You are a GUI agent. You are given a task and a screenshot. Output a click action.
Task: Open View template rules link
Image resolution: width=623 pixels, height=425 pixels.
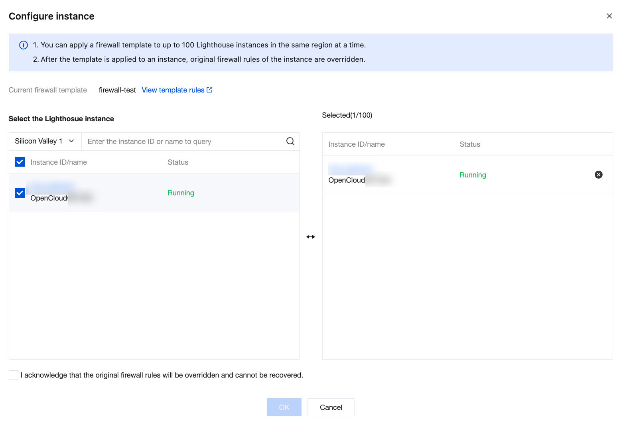point(173,90)
